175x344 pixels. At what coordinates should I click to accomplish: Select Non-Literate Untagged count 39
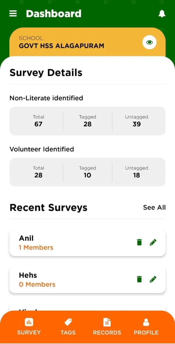click(x=136, y=121)
